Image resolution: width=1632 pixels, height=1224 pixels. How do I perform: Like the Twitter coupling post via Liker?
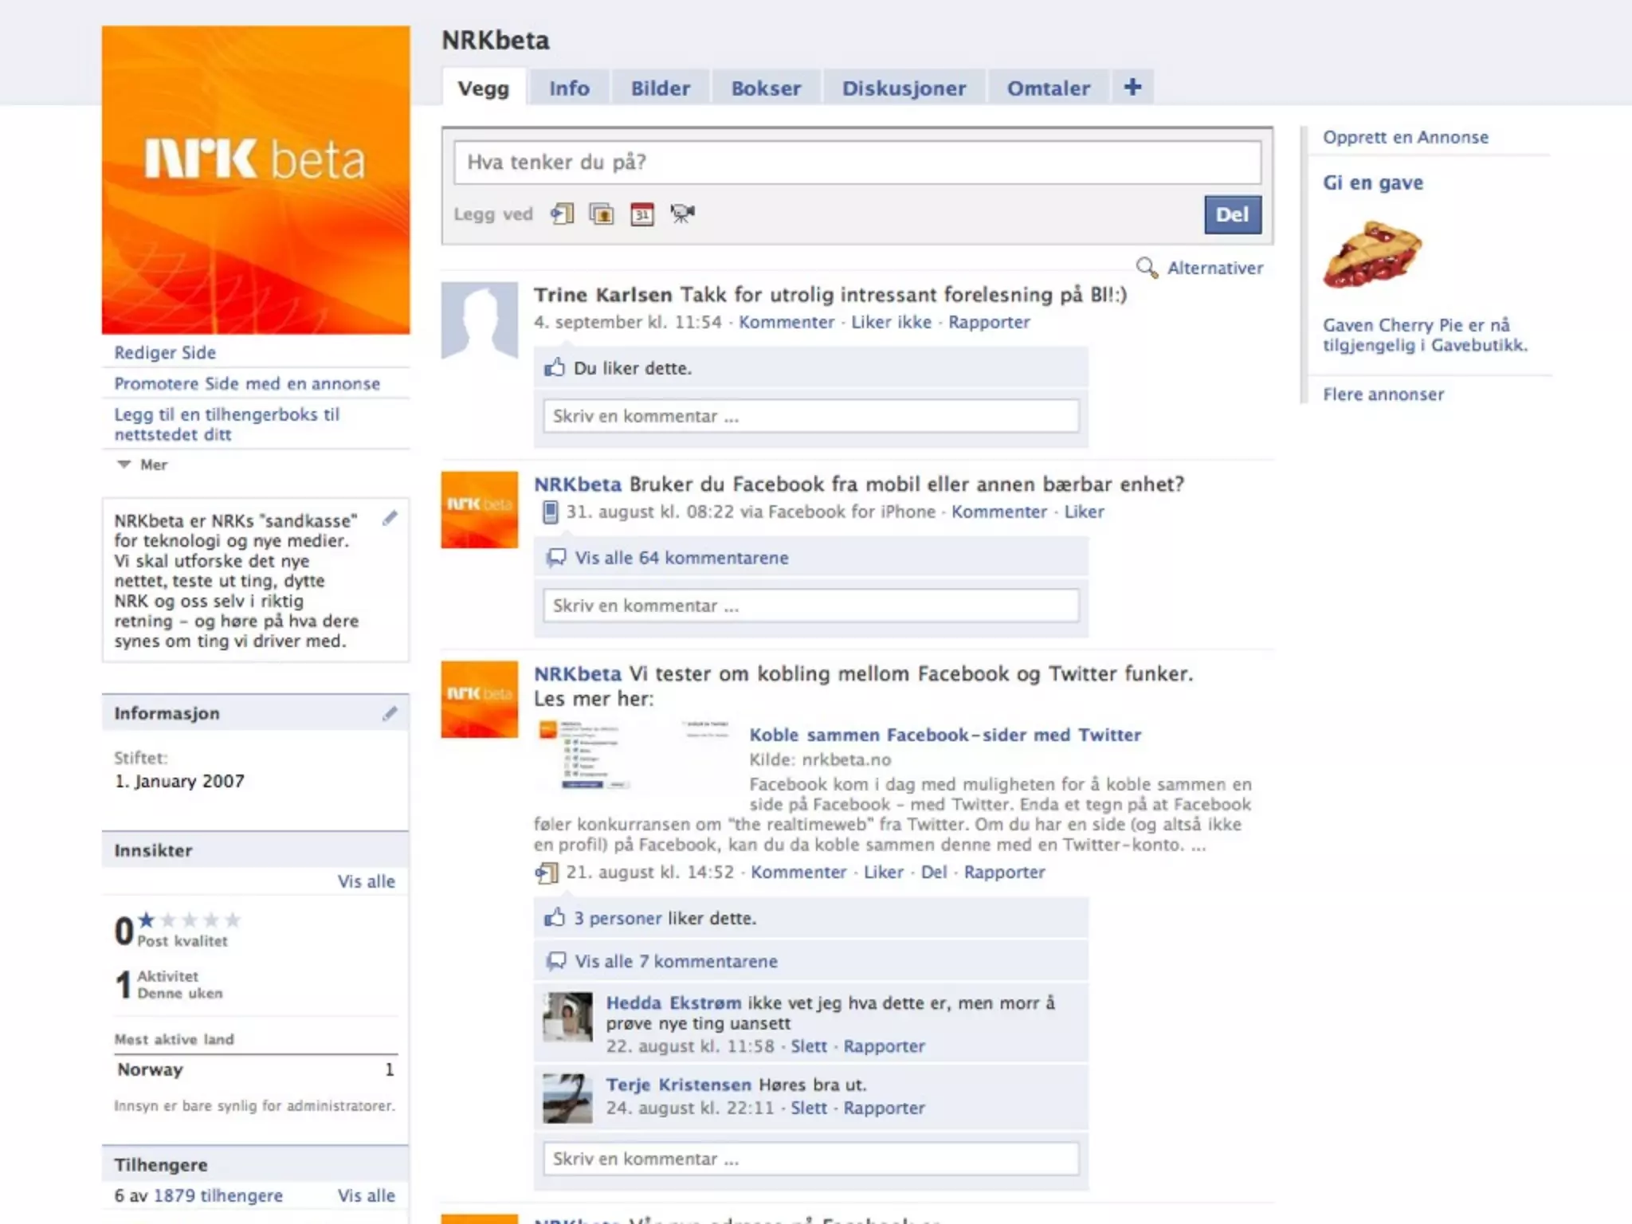pos(884,872)
